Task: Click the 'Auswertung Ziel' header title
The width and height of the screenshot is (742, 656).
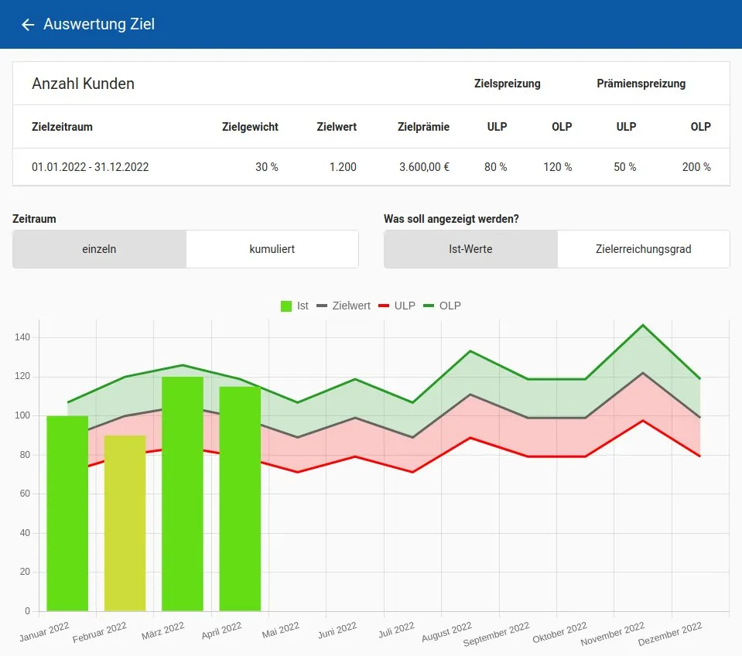Action: (x=99, y=25)
